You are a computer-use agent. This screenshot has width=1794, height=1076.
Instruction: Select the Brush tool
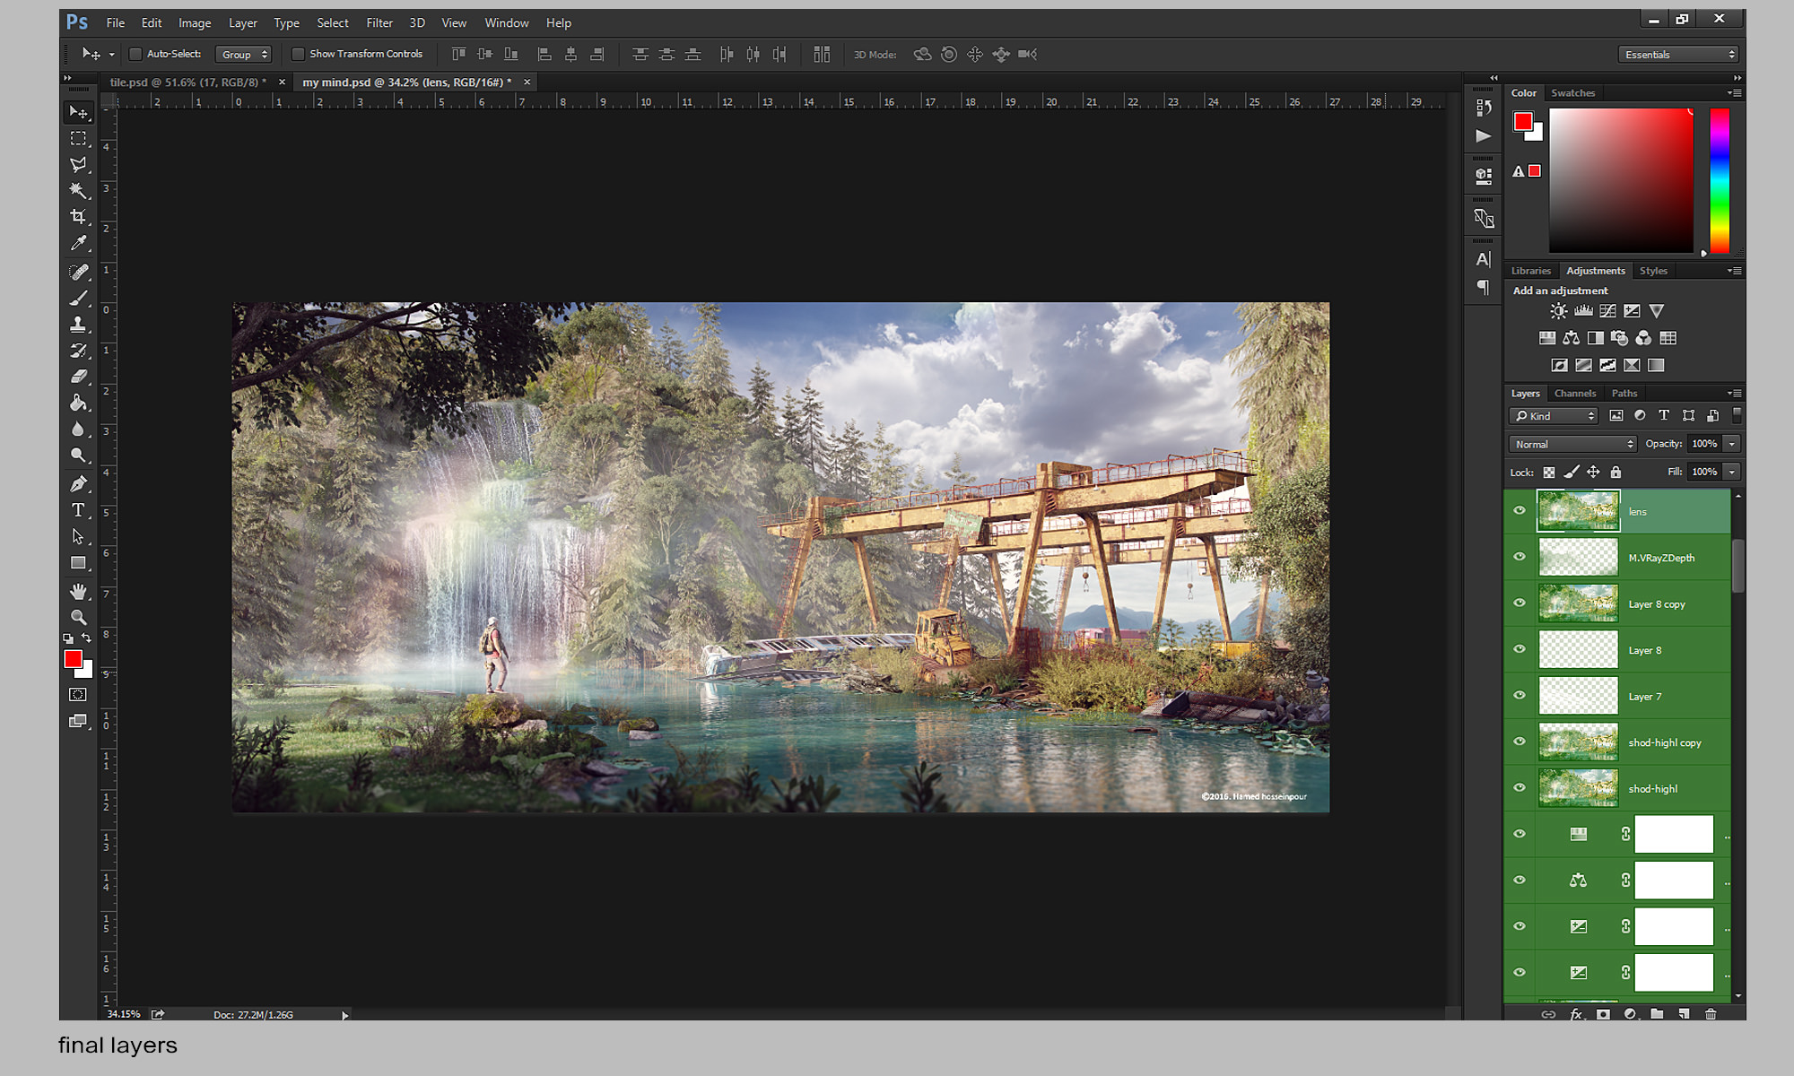coord(79,298)
